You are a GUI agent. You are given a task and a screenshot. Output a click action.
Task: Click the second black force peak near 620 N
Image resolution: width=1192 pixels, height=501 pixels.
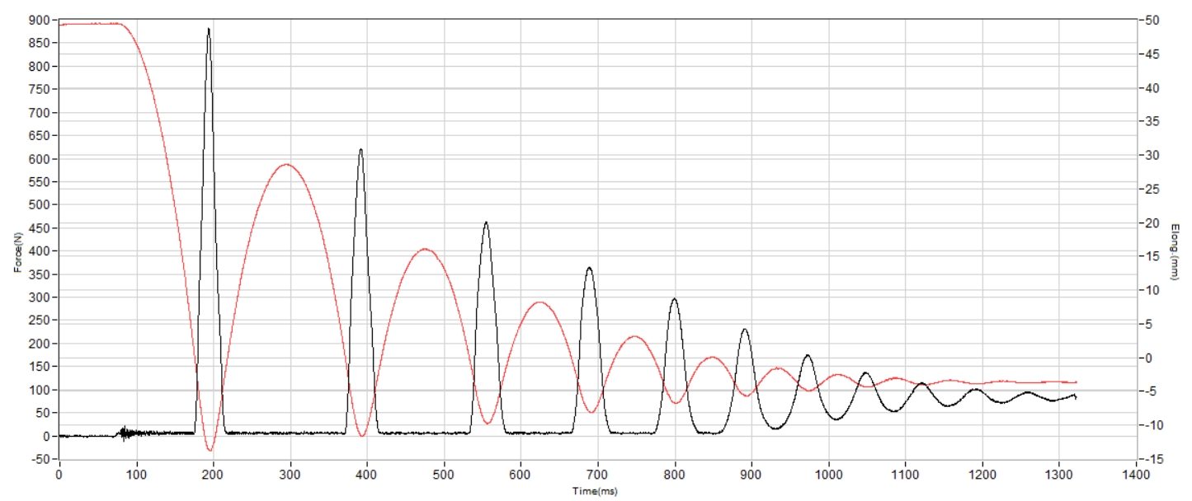tap(360, 150)
